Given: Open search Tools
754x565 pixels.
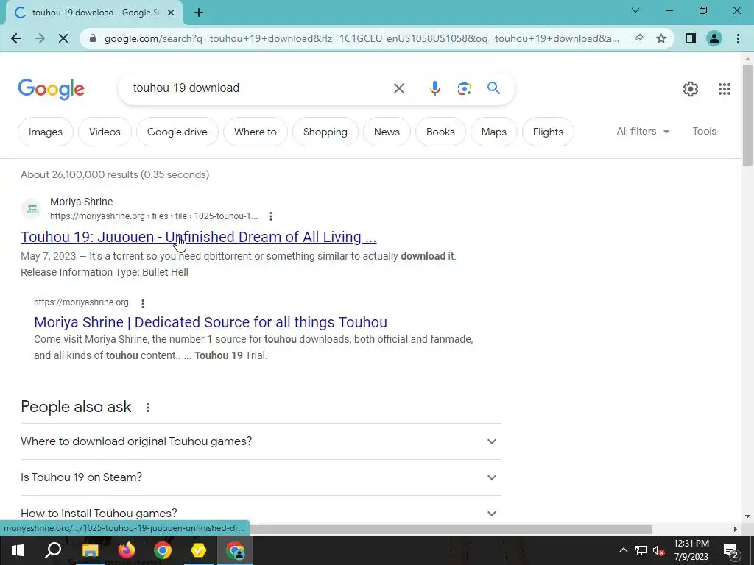Looking at the screenshot, I should [704, 131].
